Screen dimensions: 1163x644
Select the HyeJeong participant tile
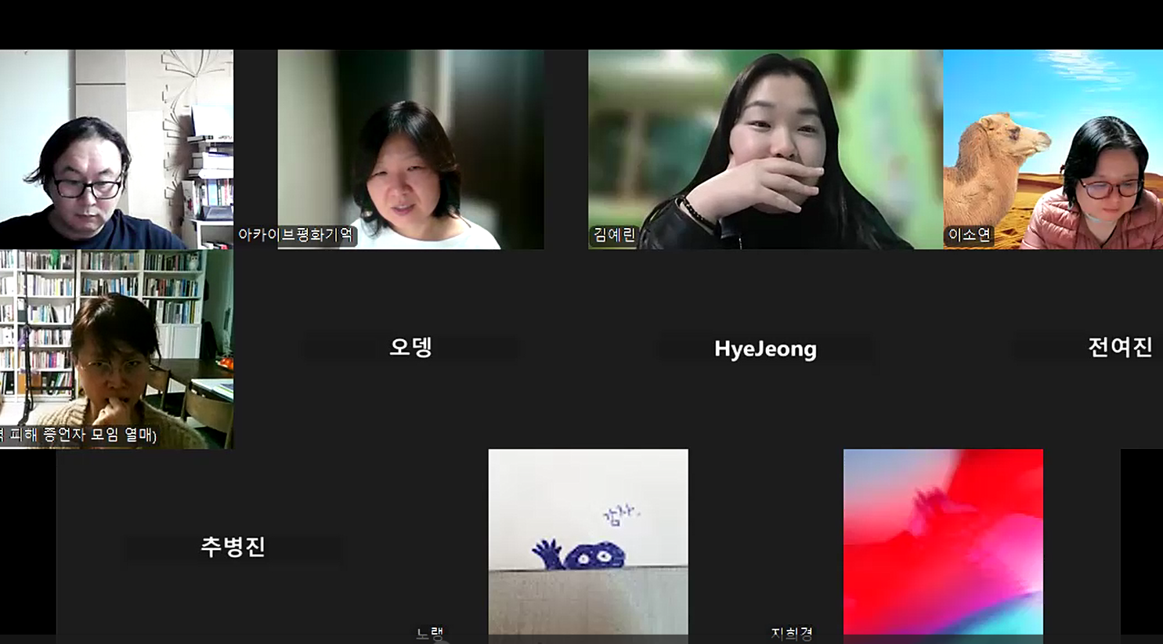[765, 349]
